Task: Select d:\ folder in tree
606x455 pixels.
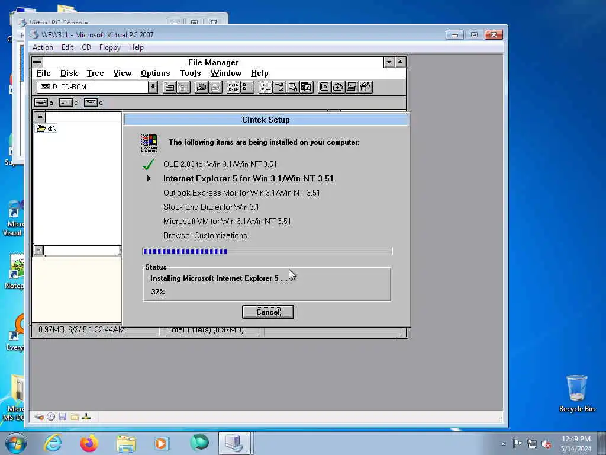Action: (x=46, y=128)
